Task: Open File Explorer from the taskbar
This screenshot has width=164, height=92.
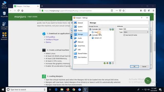Action: click(x=62, y=89)
